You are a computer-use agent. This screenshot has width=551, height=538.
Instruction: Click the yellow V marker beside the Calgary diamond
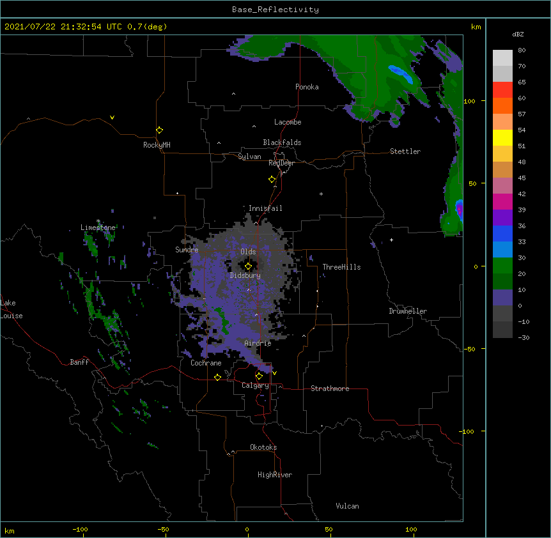pyautogui.click(x=274, y=373)
